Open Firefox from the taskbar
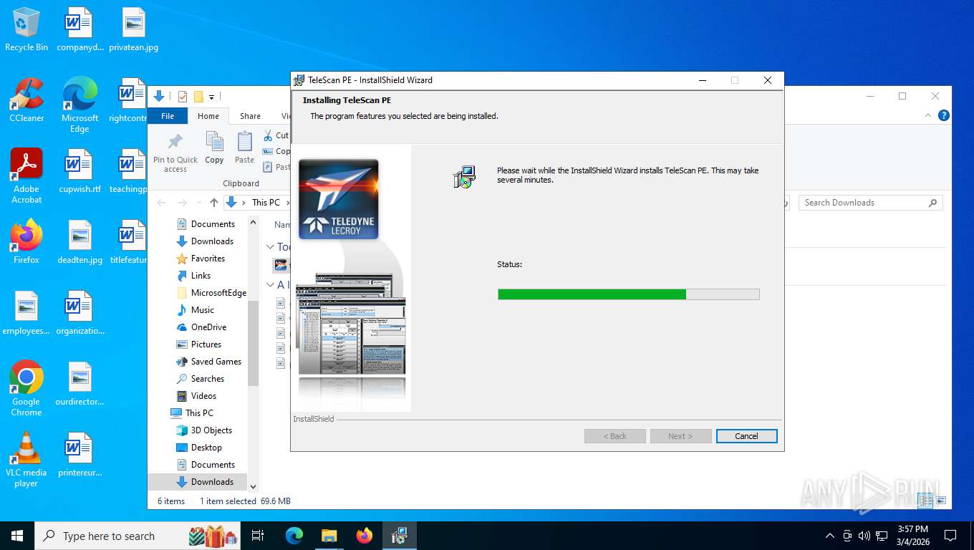This screenshot has width=974, height=550. point(365,536)
